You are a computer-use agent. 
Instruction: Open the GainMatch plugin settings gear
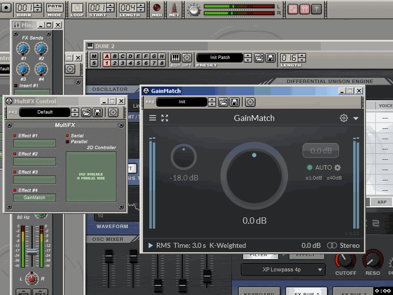click(x=343, y=118)
